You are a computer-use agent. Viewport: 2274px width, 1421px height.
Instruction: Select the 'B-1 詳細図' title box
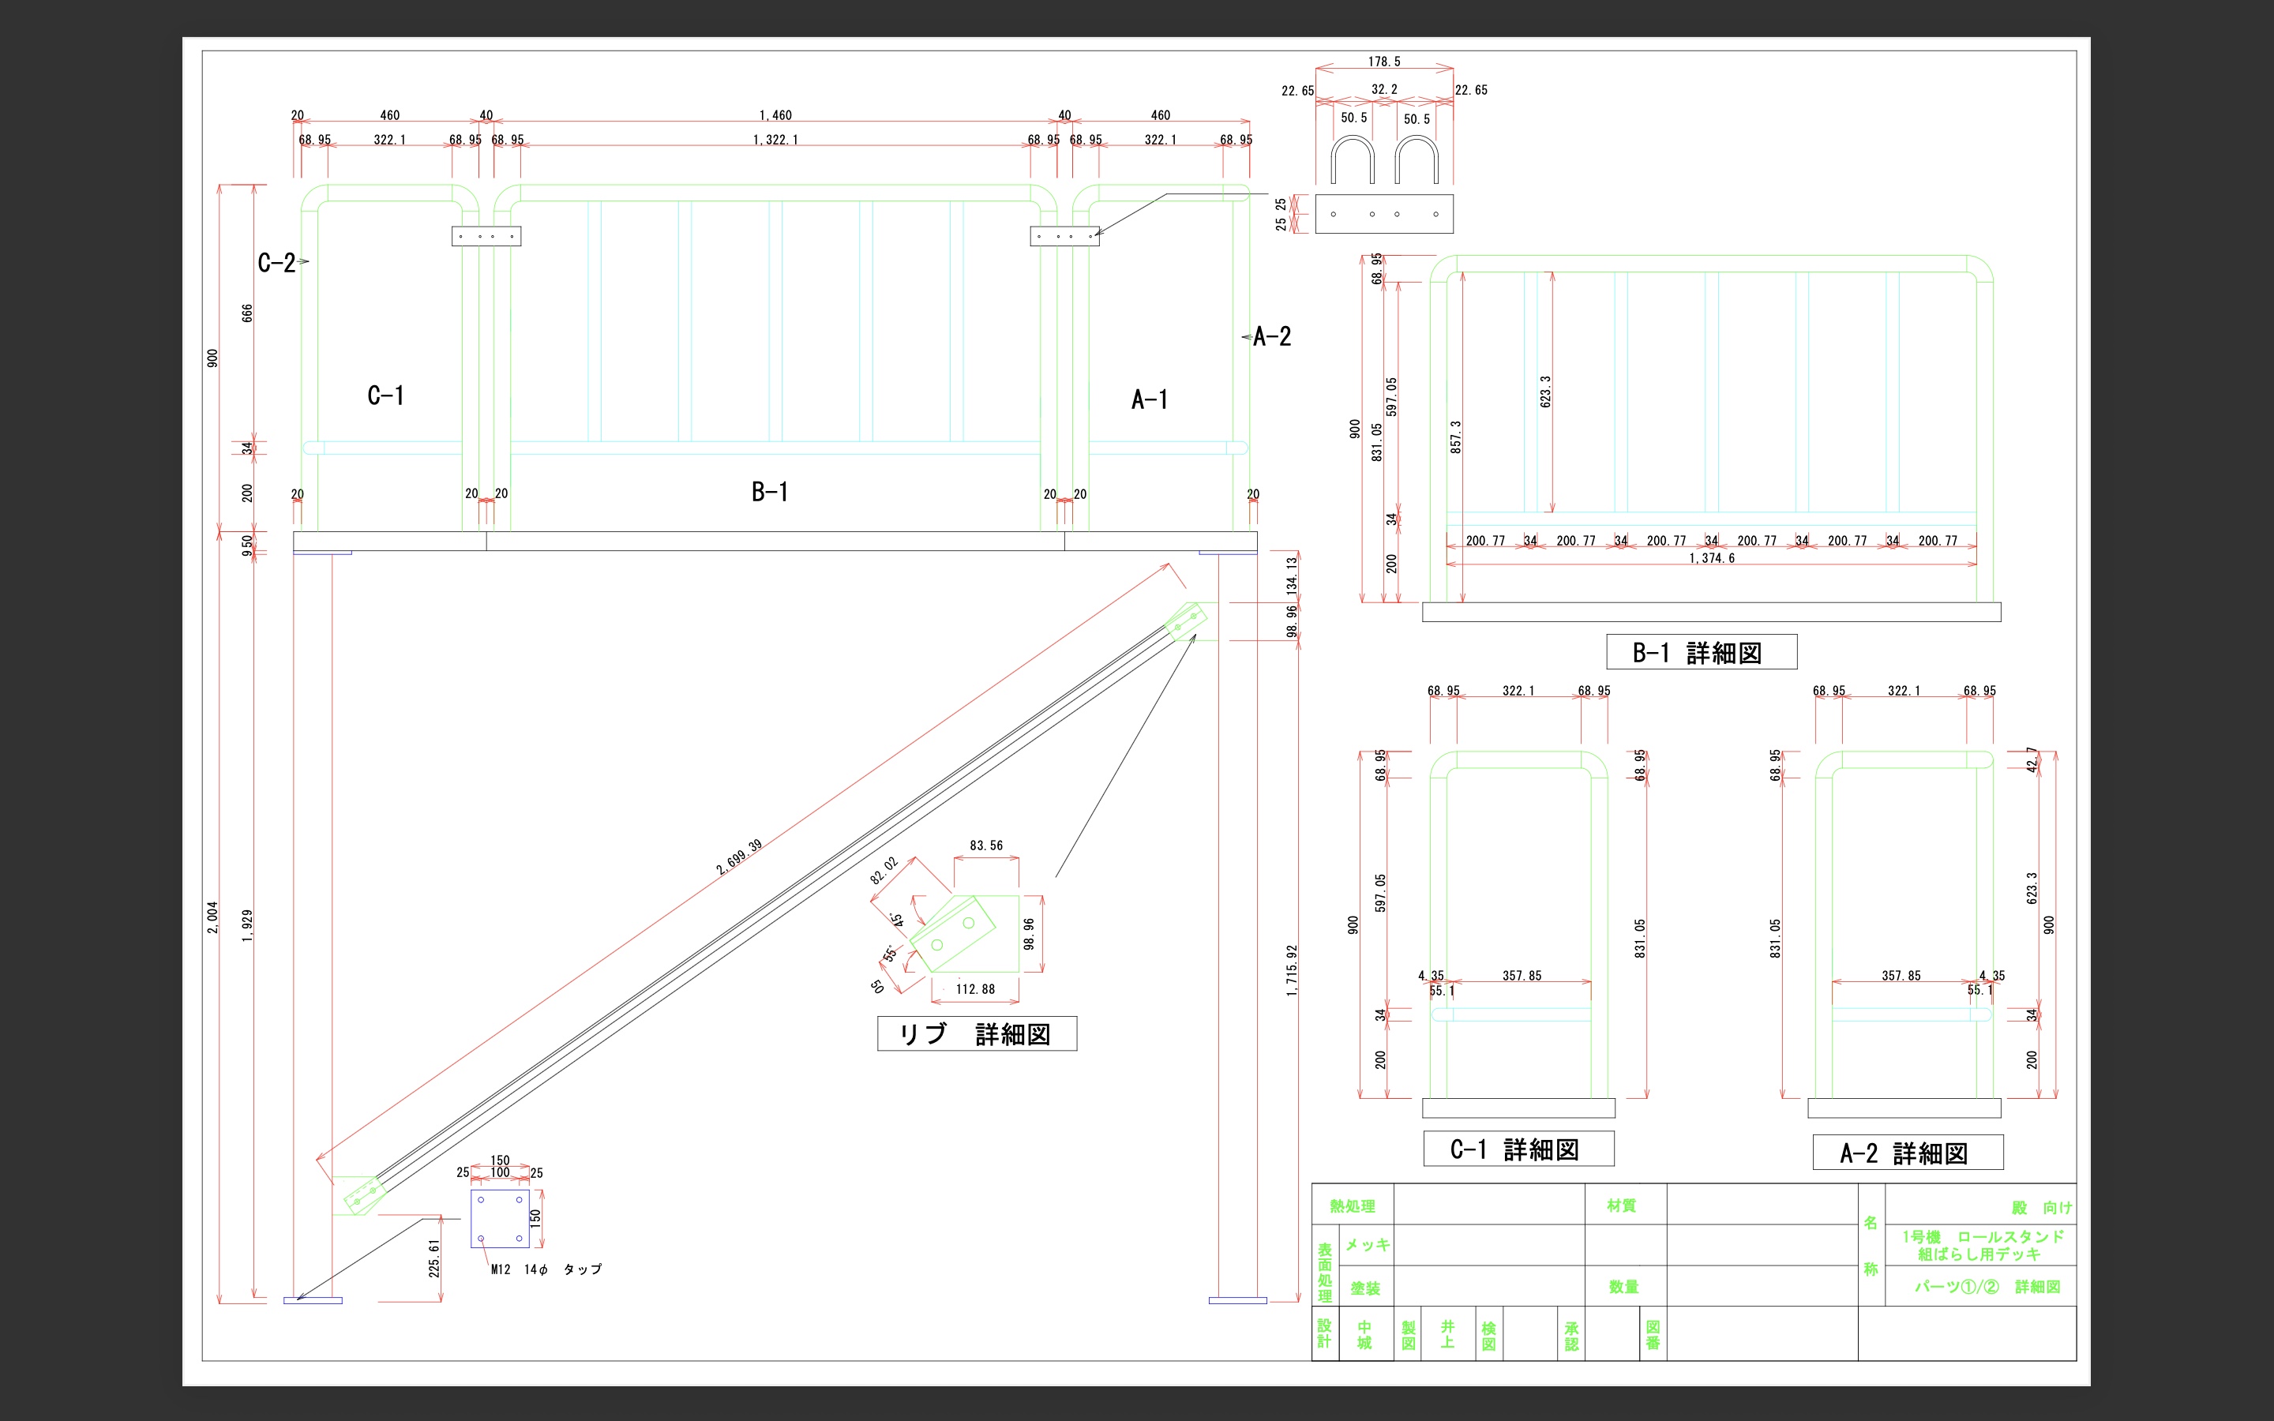point(1701,652)
